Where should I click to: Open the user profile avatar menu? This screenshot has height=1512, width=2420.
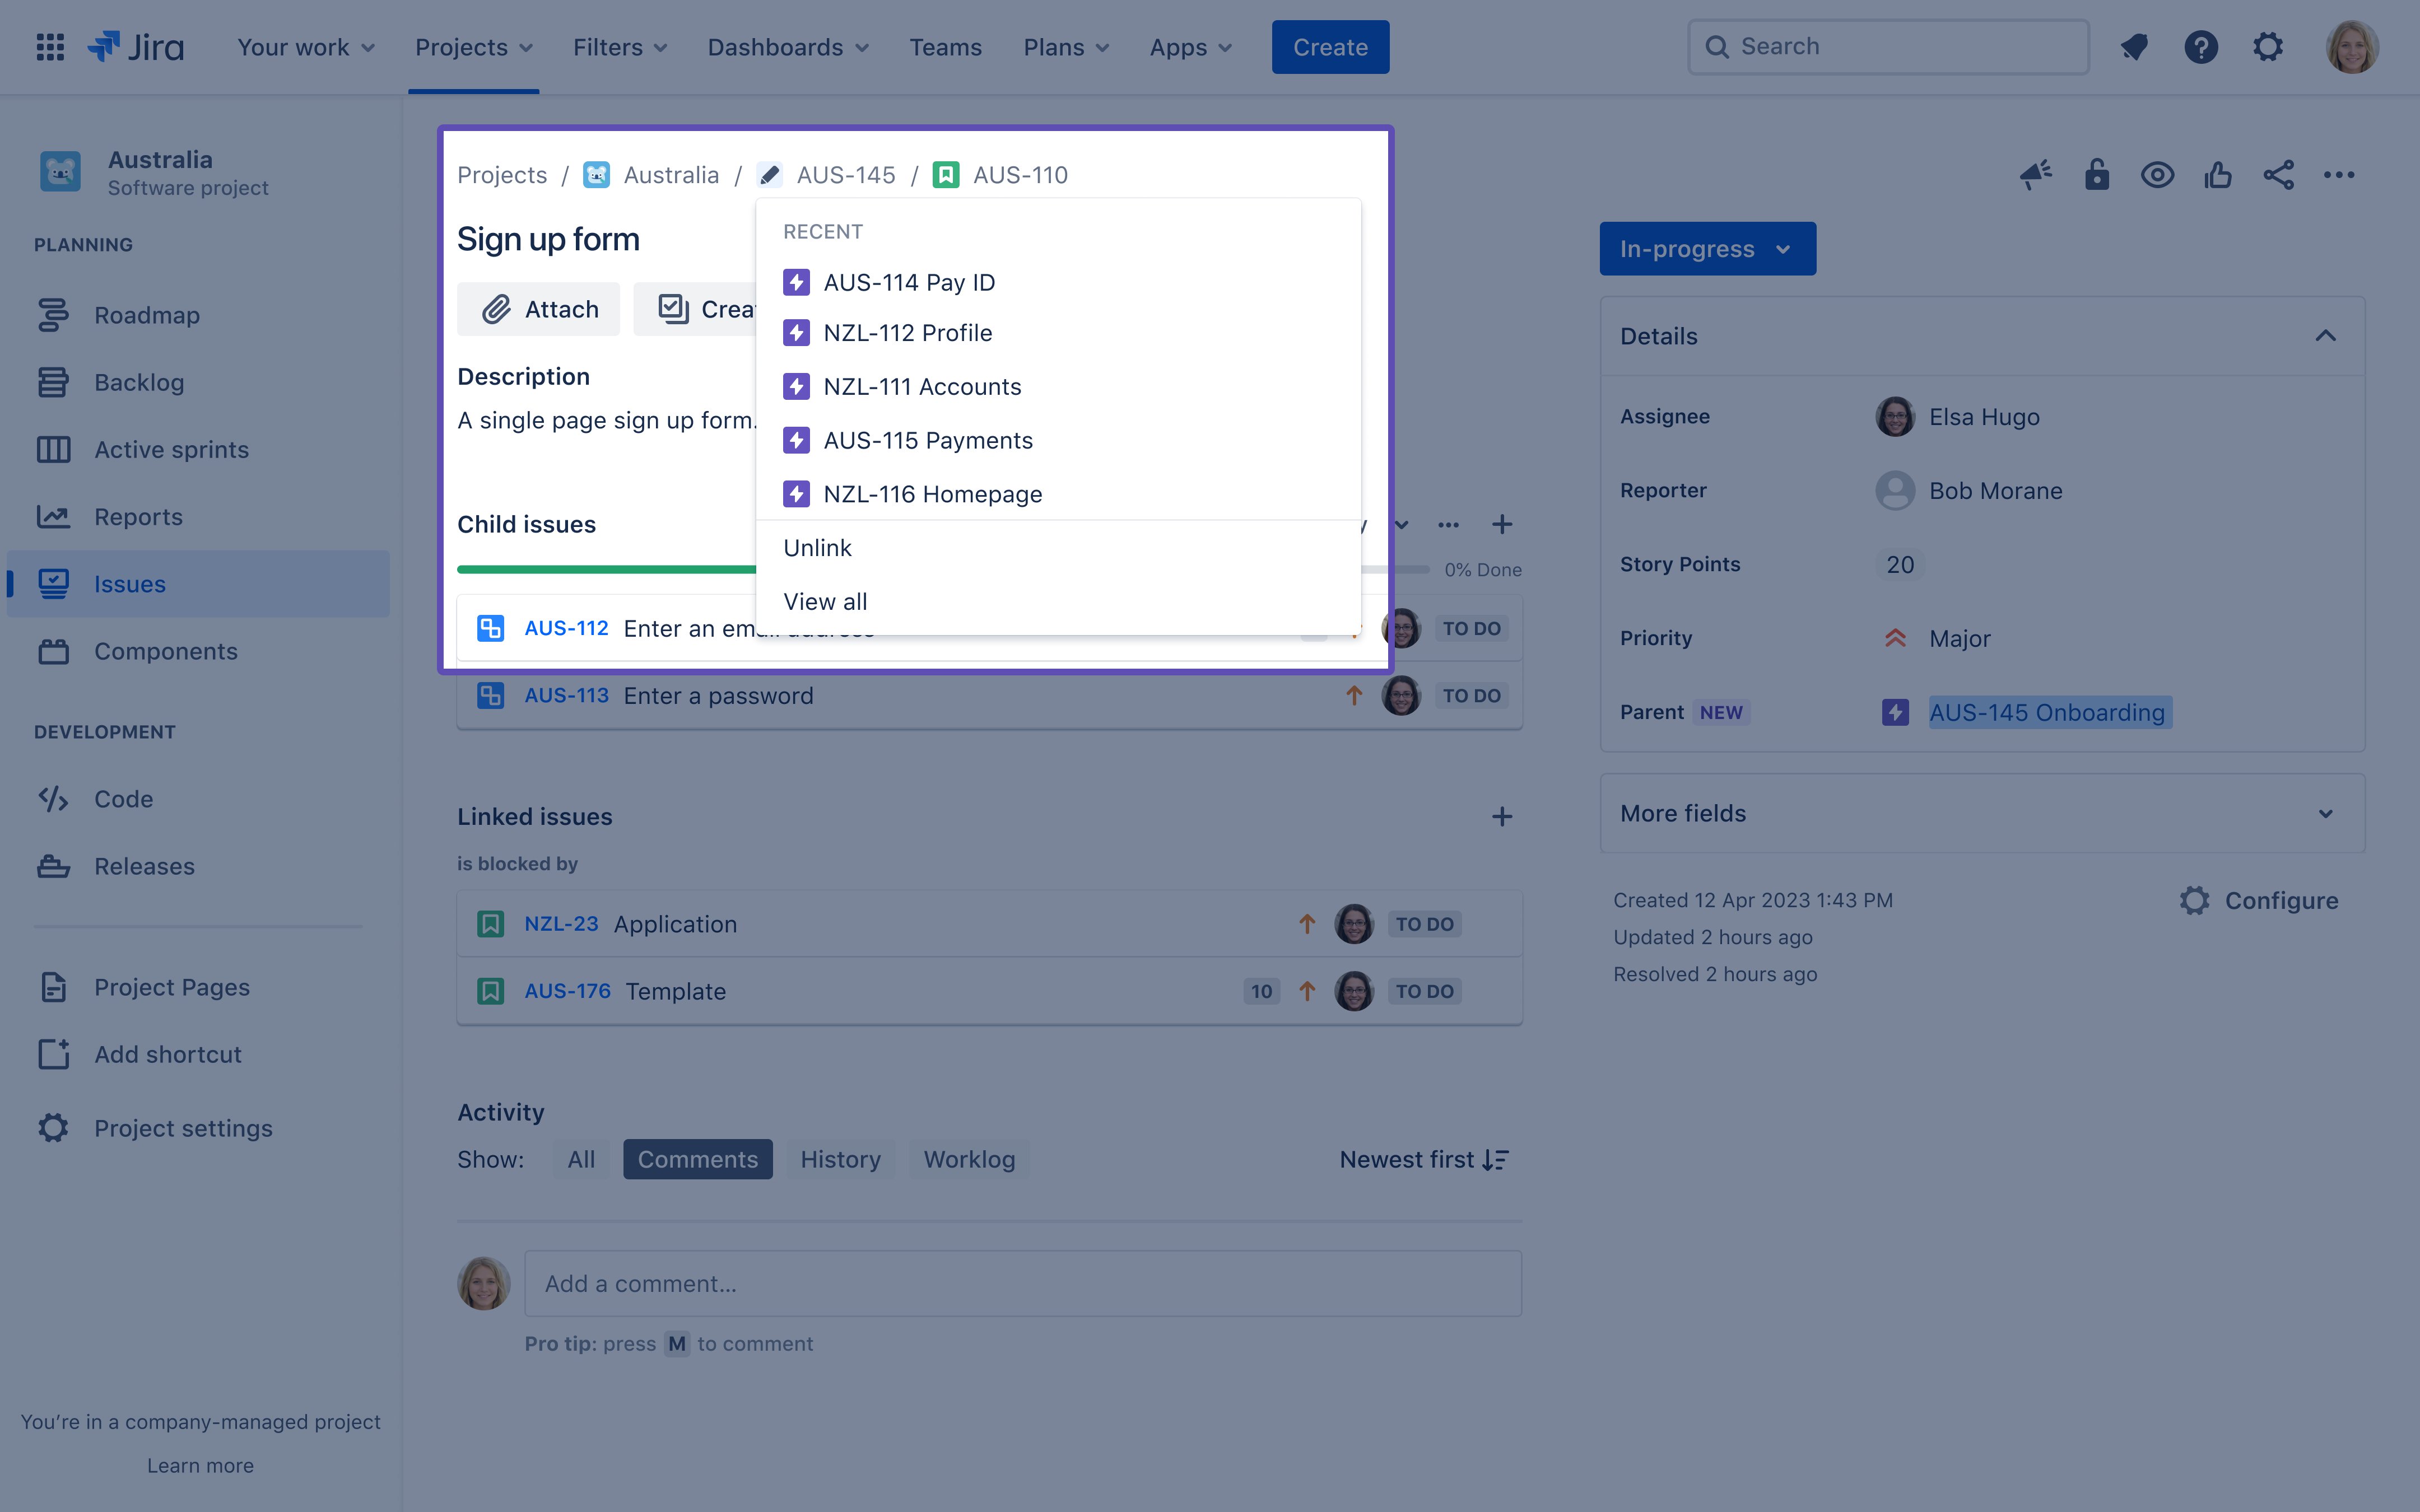coord(2352,47)
